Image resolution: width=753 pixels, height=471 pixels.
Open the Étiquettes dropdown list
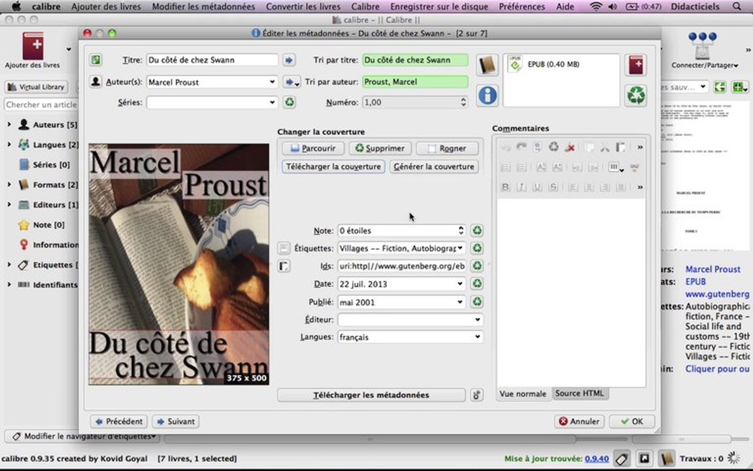click(460, 249)
